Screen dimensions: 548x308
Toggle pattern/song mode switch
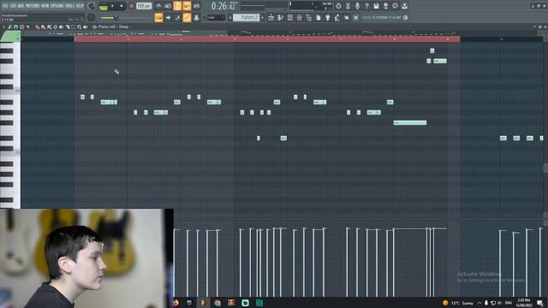pos(104,7)
